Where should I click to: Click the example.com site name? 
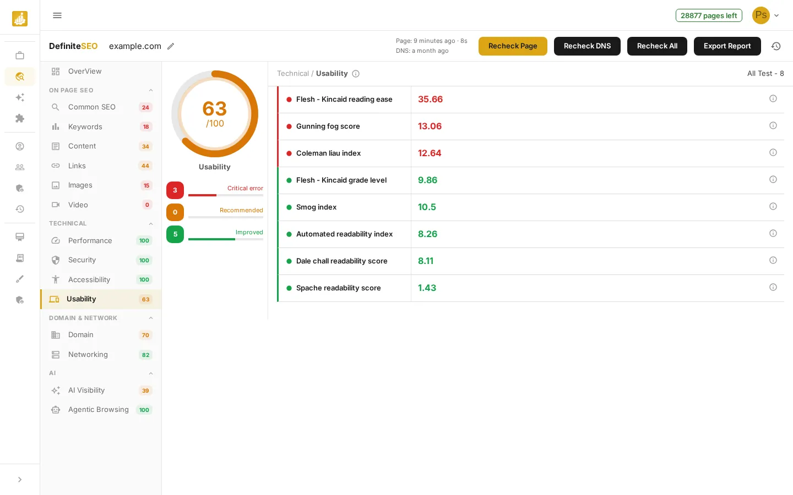point(135,46)
